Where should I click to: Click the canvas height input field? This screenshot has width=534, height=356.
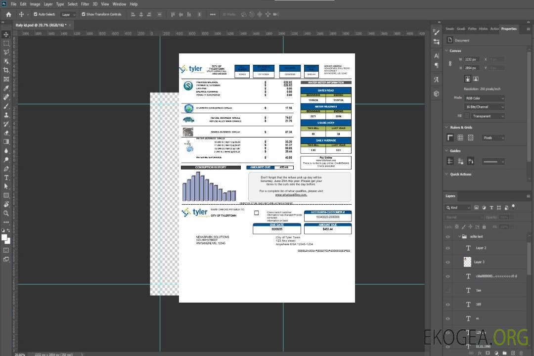click(472, 68)
